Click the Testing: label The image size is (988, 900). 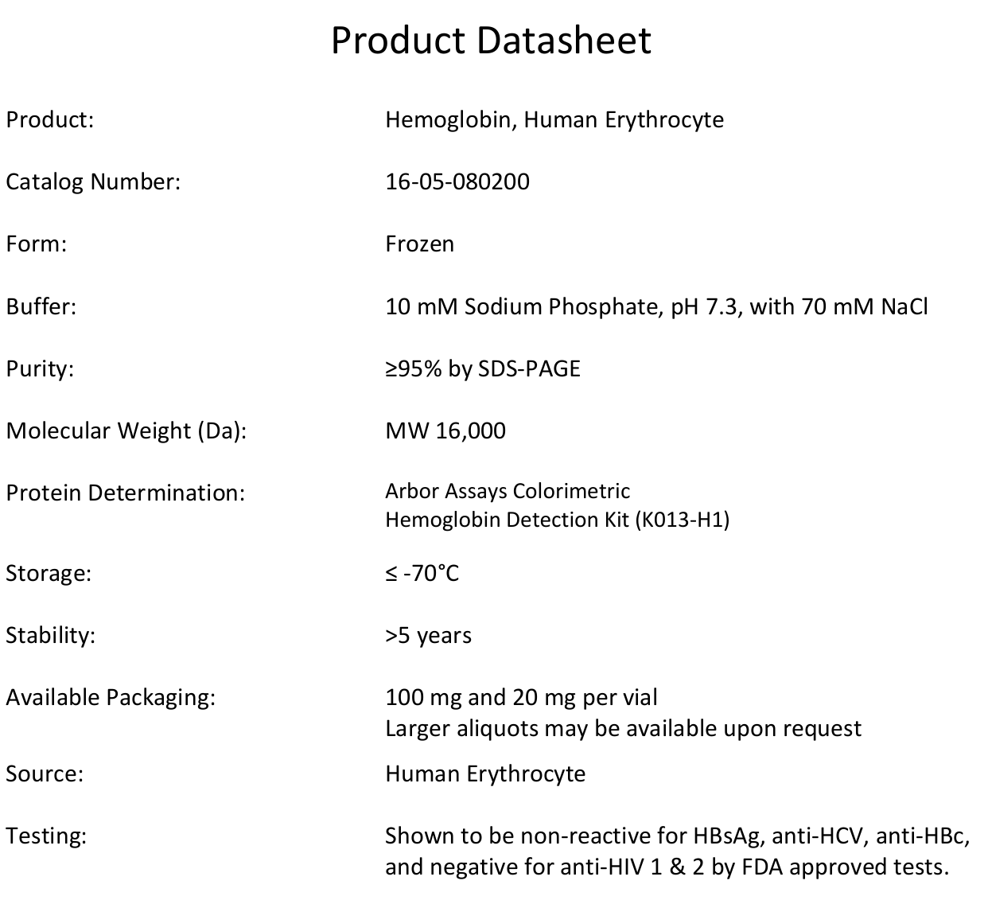click(x=46, y=836)
